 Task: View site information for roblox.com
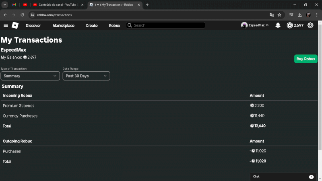pos(32,15)
